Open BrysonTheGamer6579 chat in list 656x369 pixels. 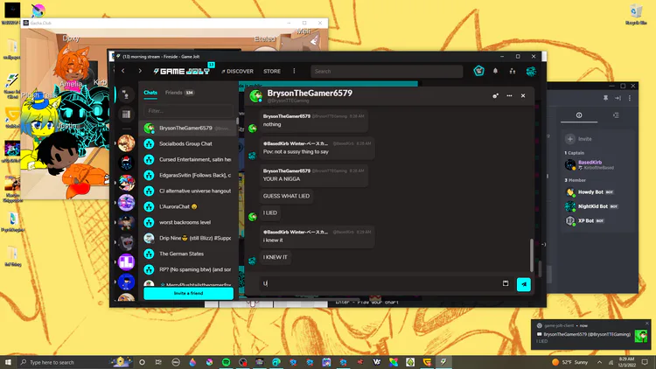187,128
